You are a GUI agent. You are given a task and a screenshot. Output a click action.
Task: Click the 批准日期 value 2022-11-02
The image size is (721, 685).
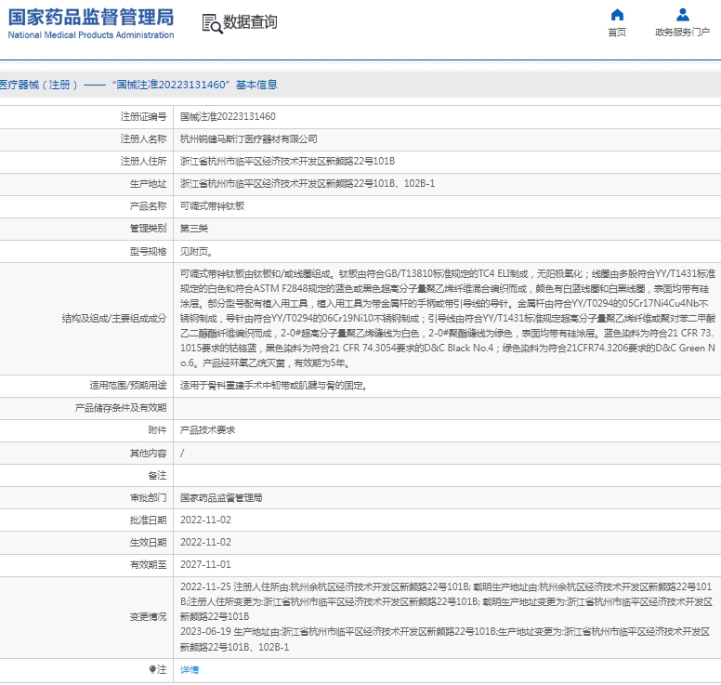click(205, 520)
